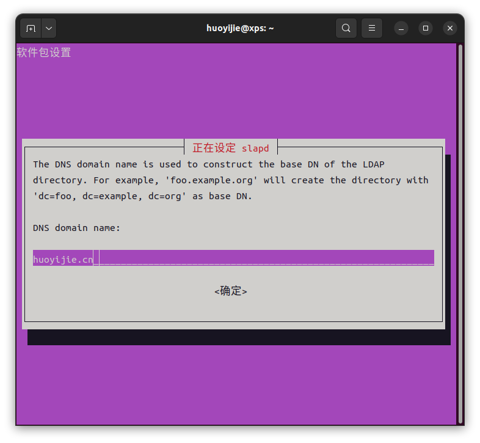This screenshot has height=443, width=480.
Task: Open the terminal search
Action: point(346,28)
